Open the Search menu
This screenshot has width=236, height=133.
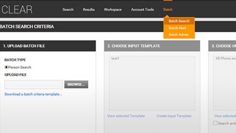click(x=68, y=10)
